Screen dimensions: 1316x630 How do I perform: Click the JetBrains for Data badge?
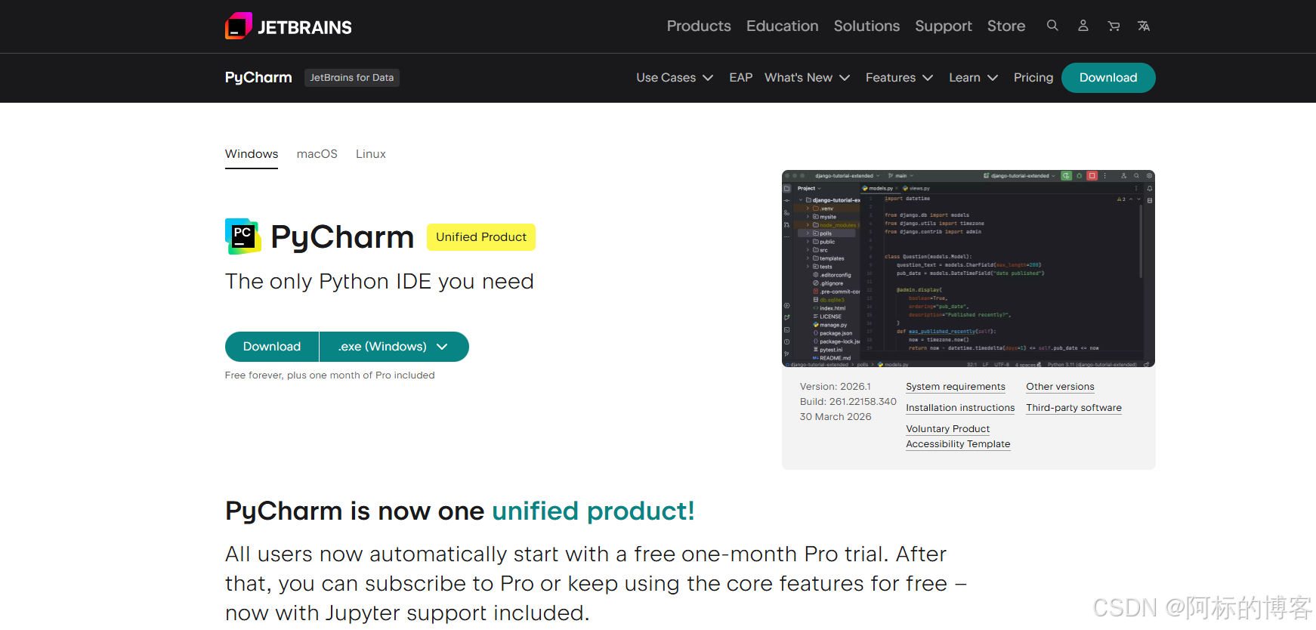(x=352, y=78)
